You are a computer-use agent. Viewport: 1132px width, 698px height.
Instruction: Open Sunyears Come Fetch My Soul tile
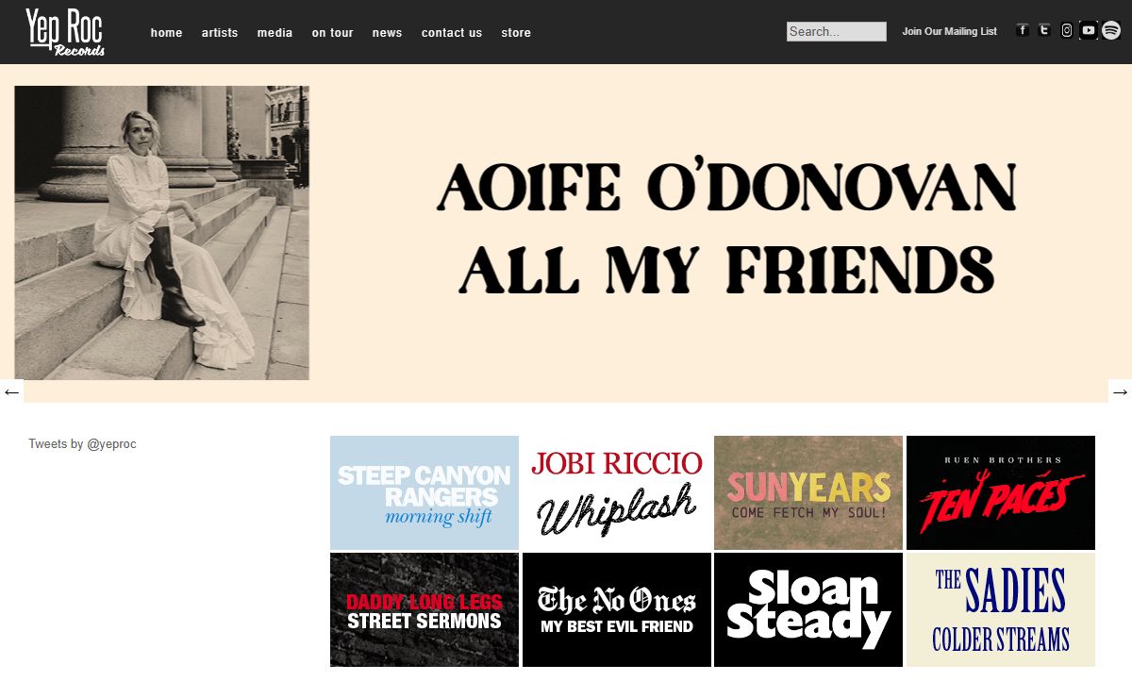pos(808,492)
